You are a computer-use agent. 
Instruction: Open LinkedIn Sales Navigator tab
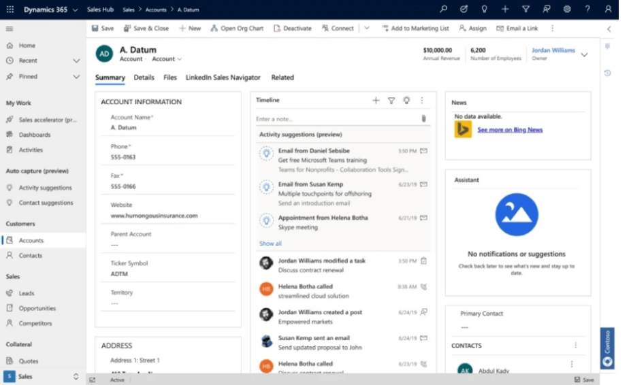coord(223,78)
